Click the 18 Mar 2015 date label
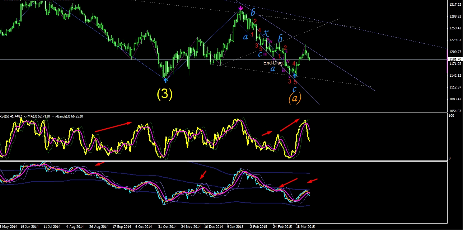Screen dimensions: 463x230 click(x=305, y=227)
